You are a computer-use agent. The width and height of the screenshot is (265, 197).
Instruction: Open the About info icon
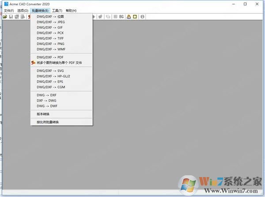pyautogui.click(x=143, y=16)
